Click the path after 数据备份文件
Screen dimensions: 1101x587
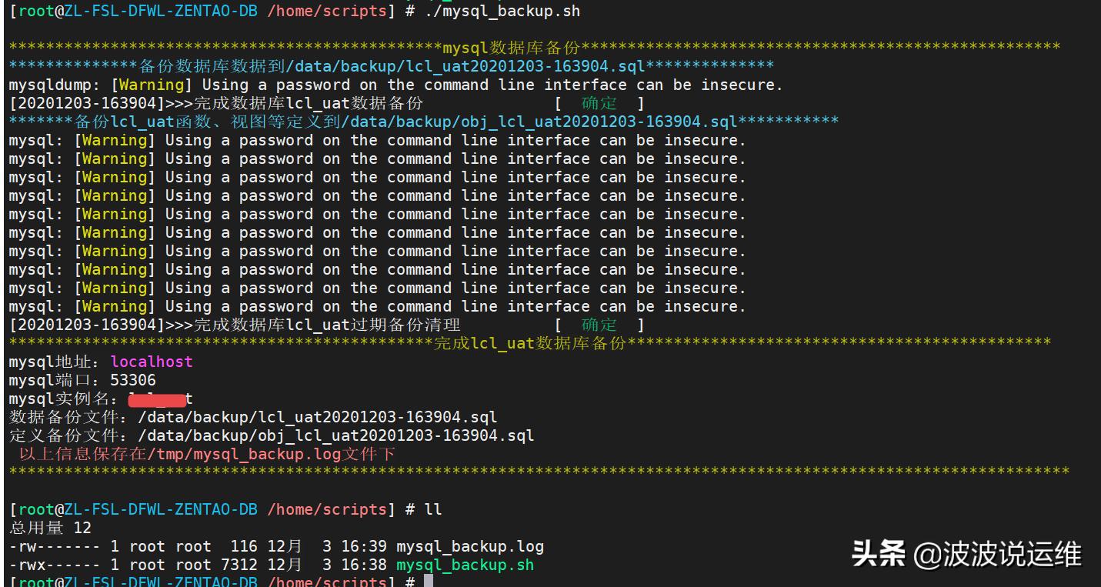[x=317, y=417]
